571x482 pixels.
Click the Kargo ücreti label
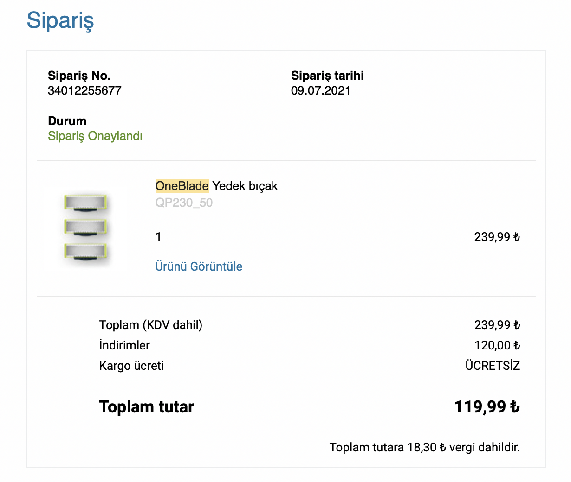pyautogui.click(x=131, y=366)
